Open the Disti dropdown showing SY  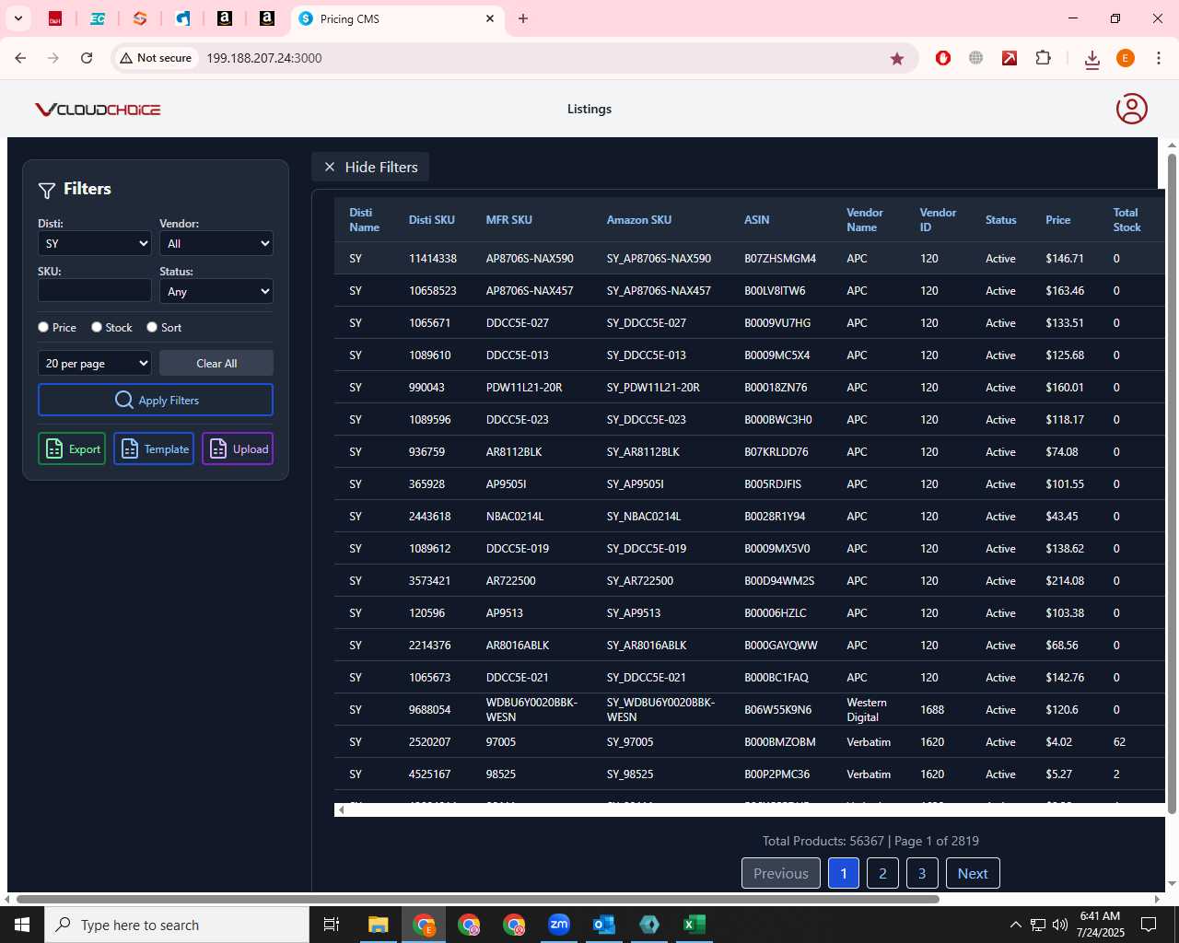(95, 243)
